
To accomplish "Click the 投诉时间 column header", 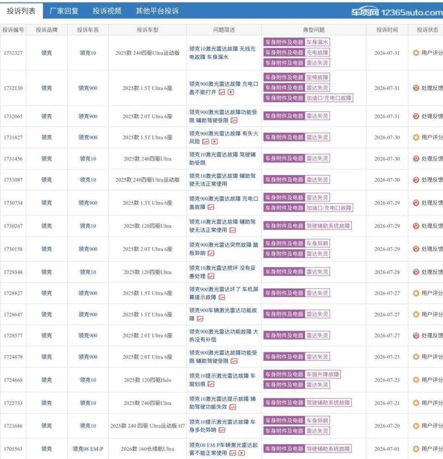I will [x=387, y=30].
